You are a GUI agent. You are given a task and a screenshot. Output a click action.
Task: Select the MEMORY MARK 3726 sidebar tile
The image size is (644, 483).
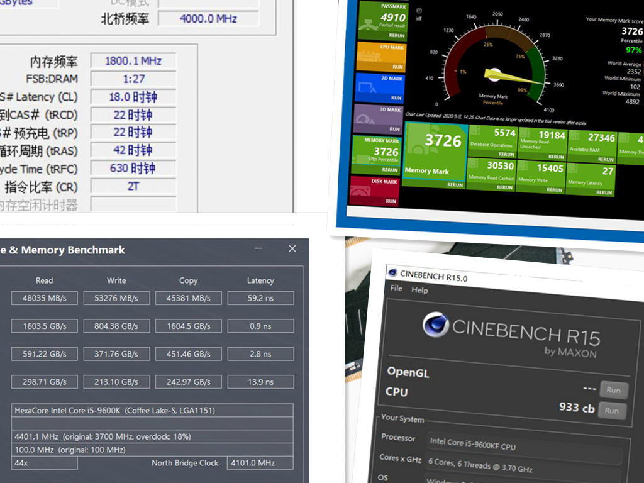click(x=377, y=154)
